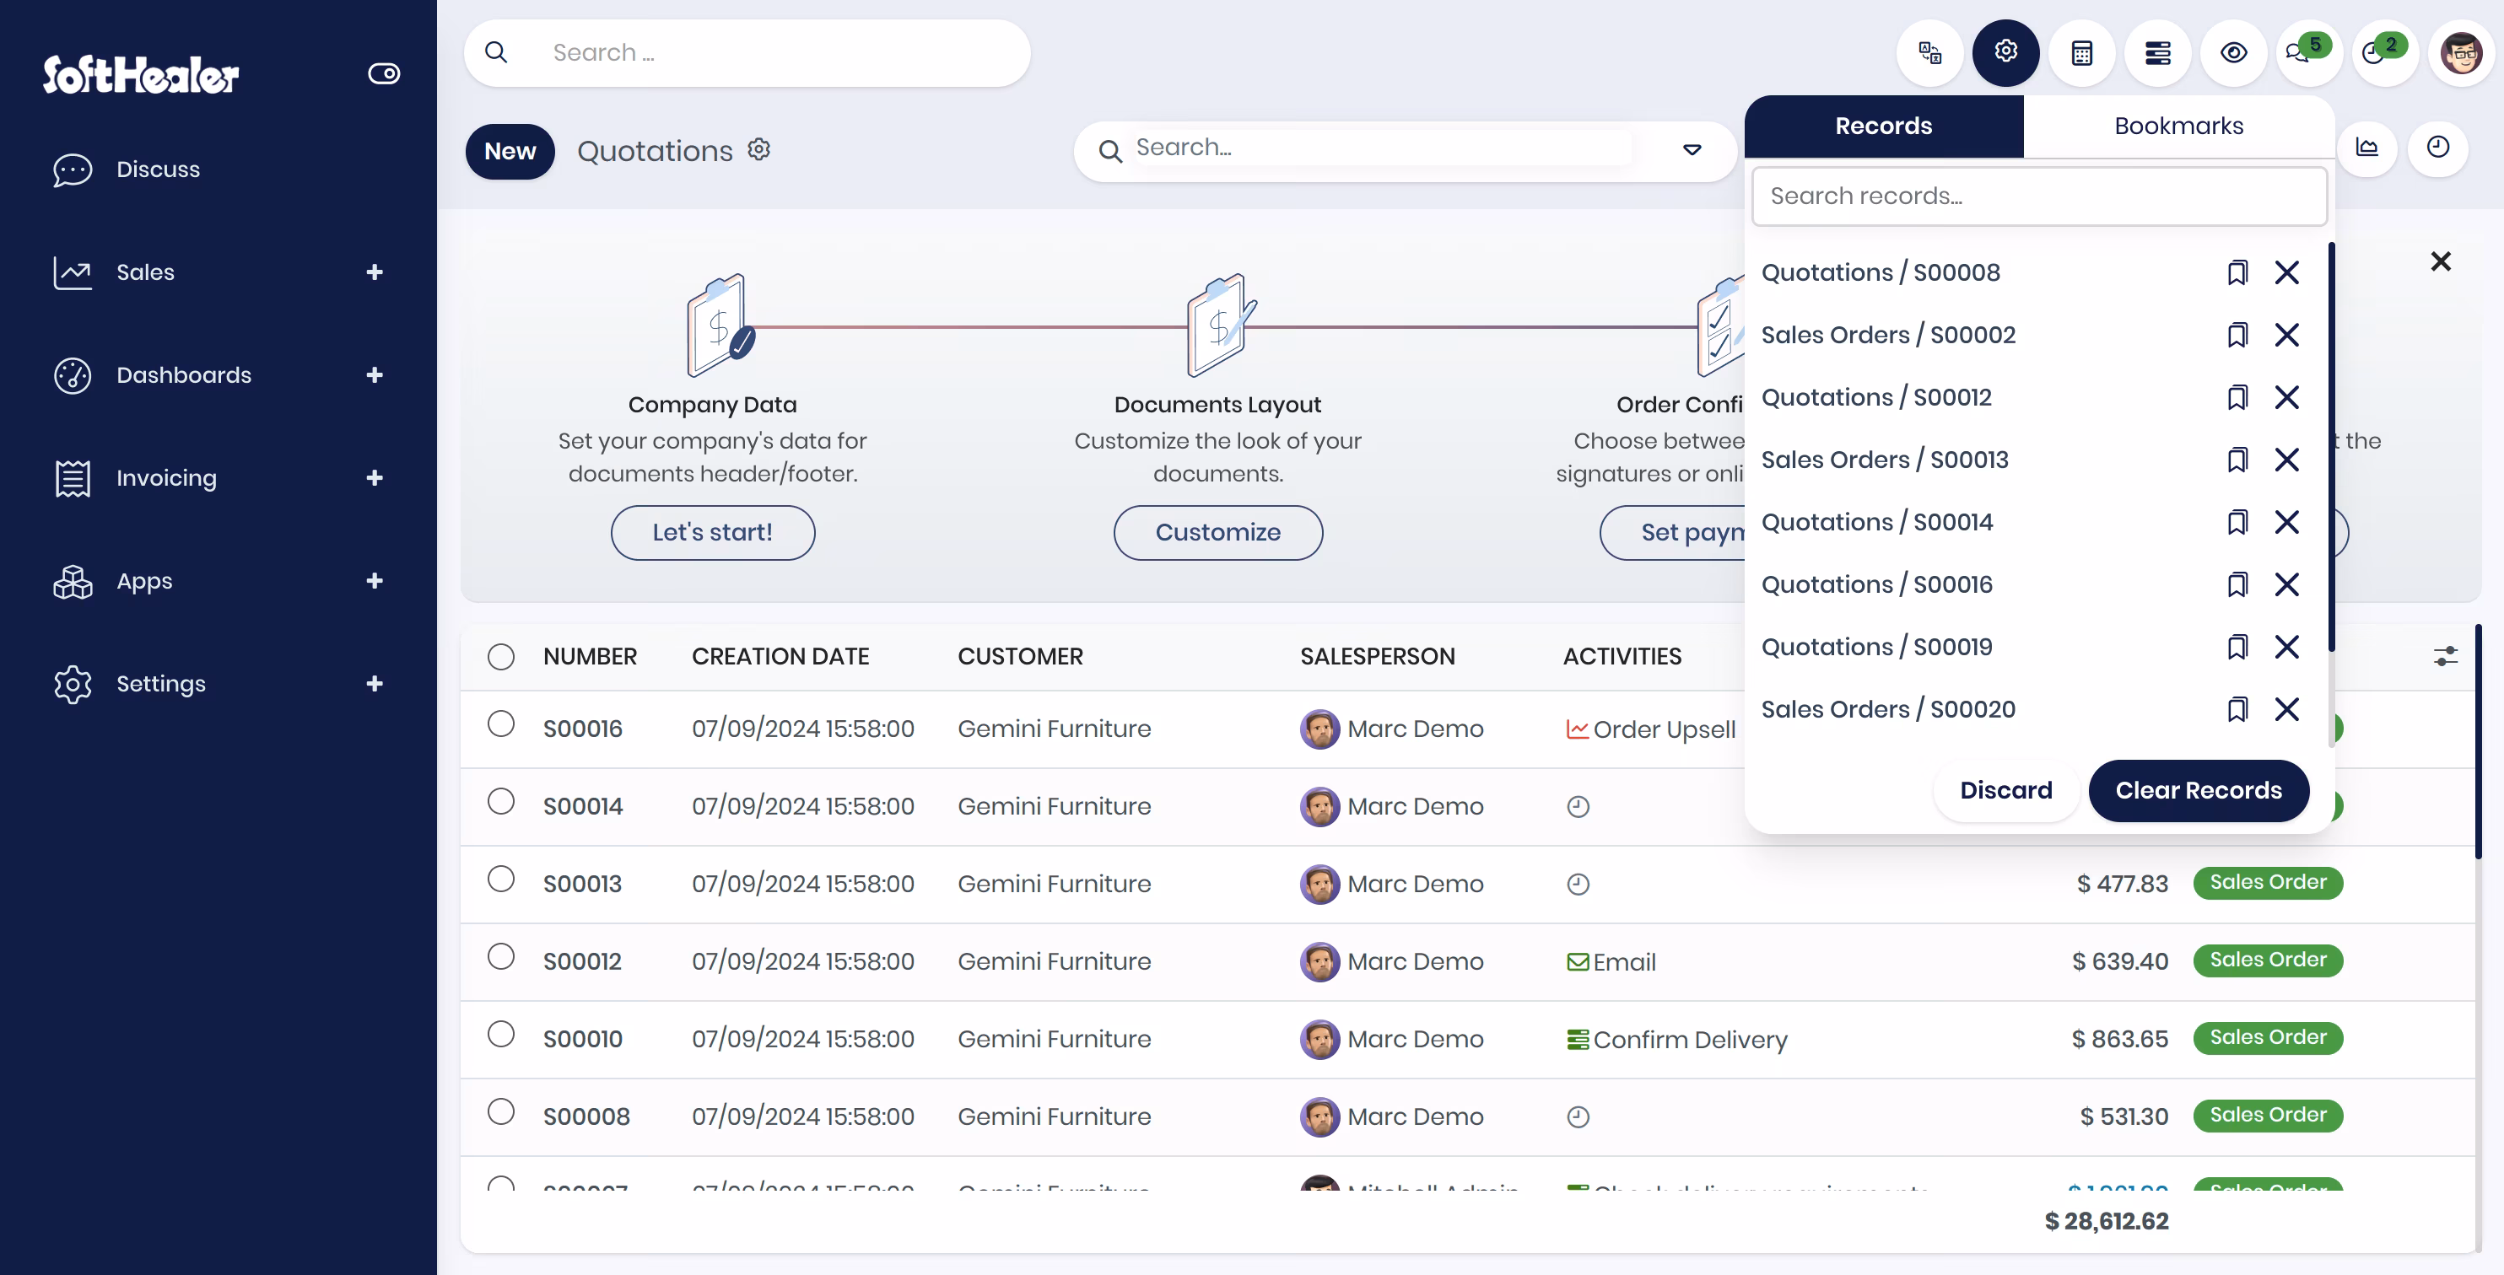Open the graph view icon

[x=2367, y=148]
